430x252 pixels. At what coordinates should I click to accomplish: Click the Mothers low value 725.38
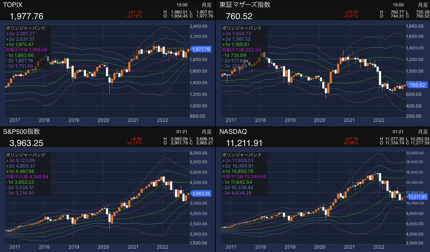point(423,12)
